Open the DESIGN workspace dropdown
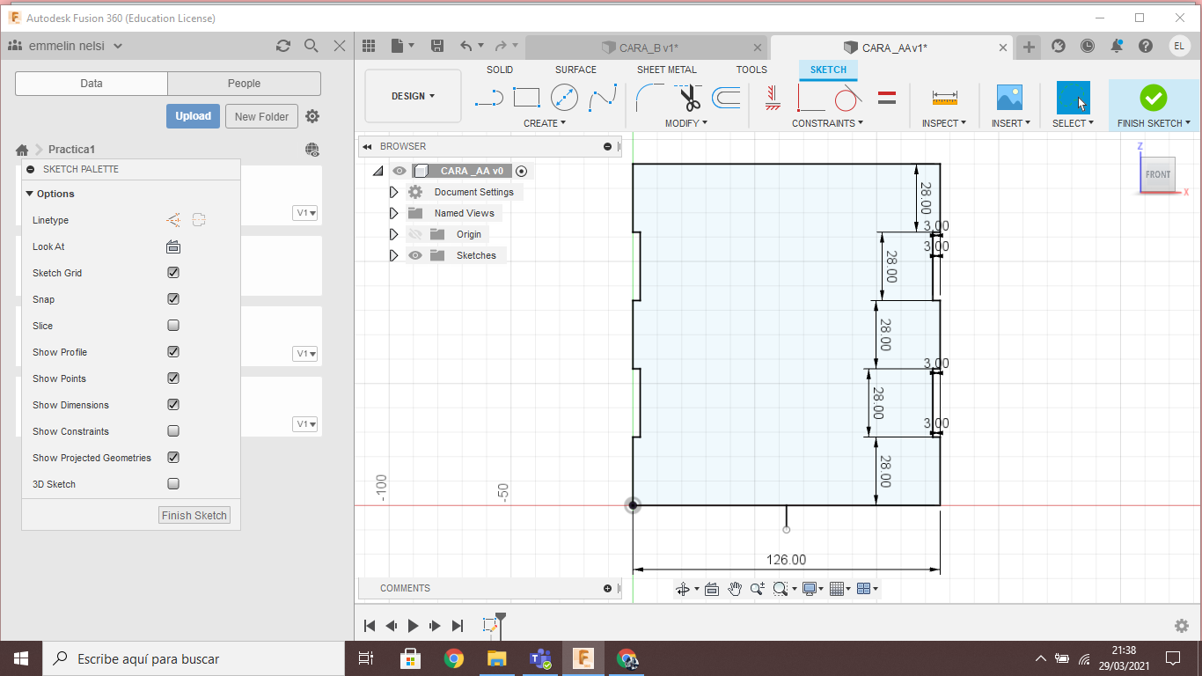 tap(413, 96)
